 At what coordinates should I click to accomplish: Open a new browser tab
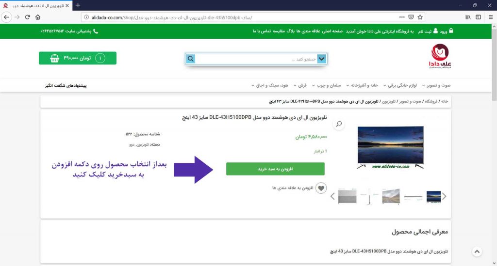tap(78, 5)
